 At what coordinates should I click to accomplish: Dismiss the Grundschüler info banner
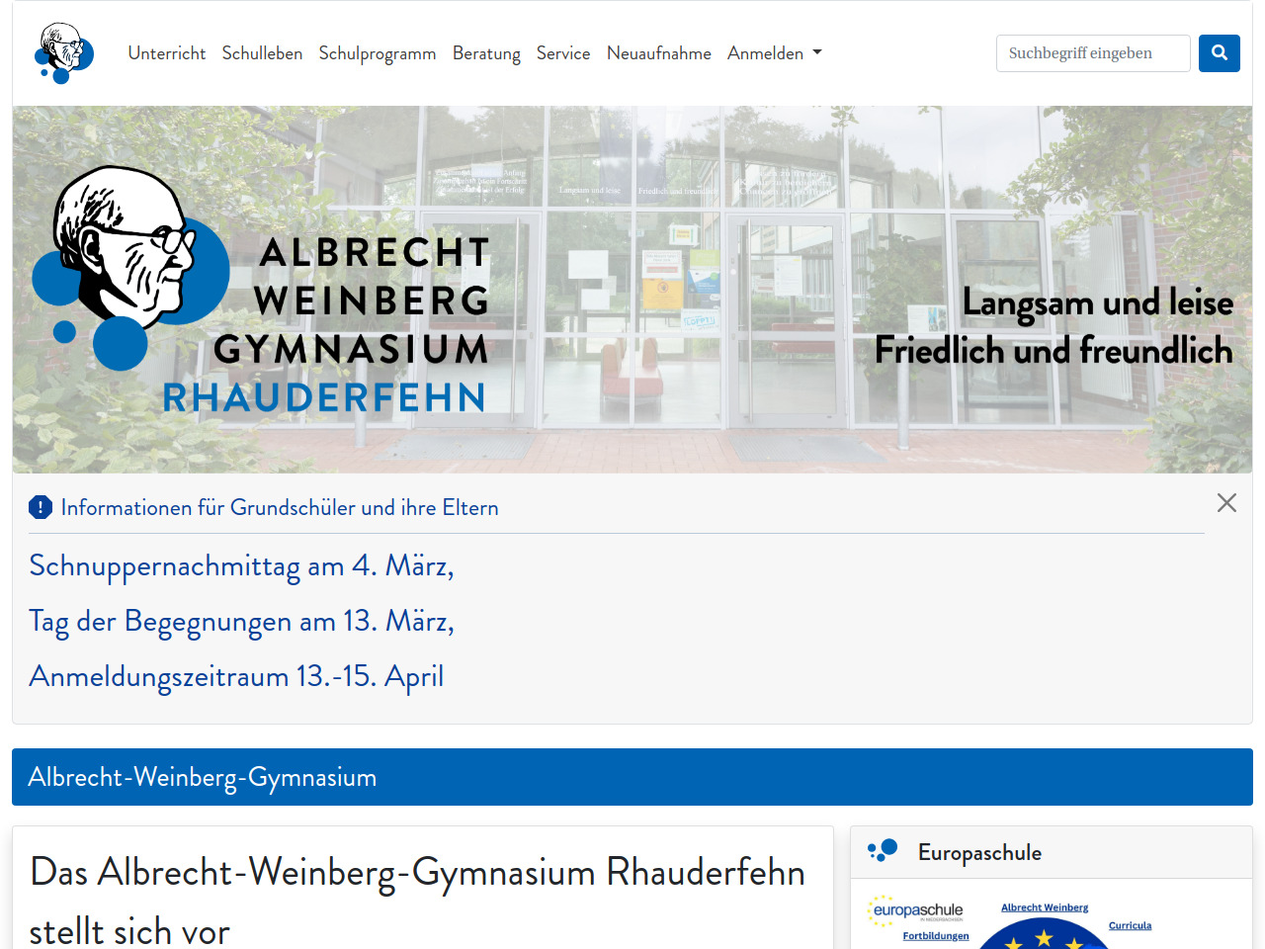(1226, 503)
